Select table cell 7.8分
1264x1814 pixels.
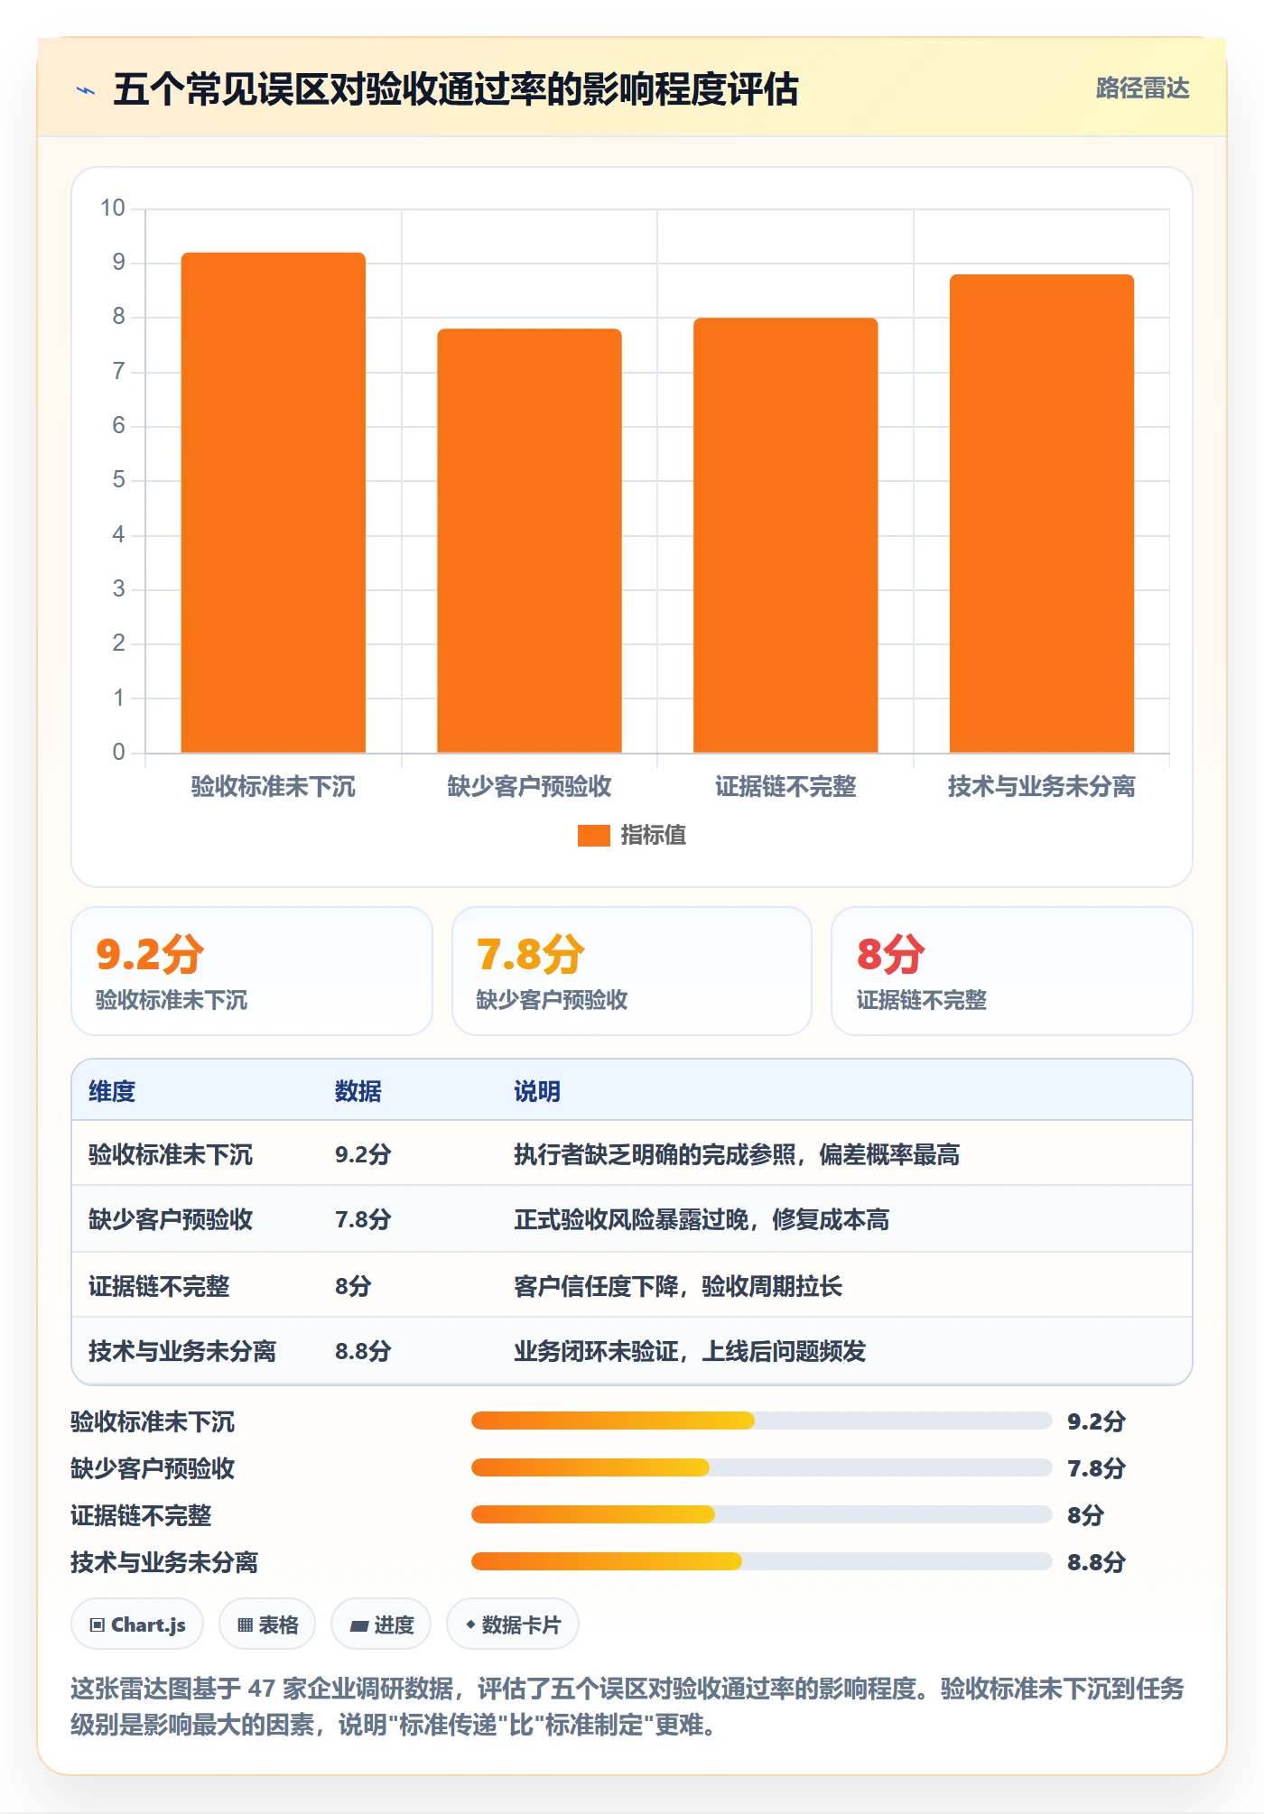coord(363,1219)
